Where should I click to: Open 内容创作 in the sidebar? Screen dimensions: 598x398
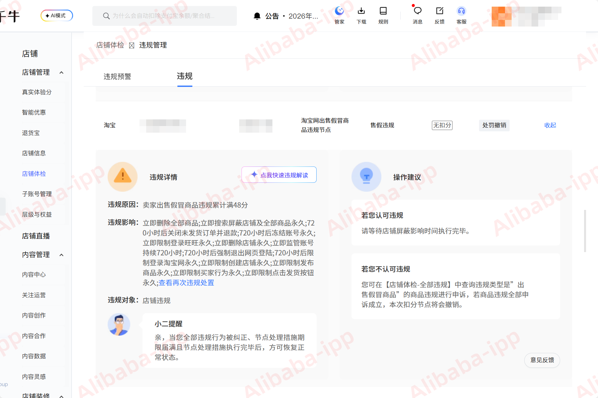[x=34, y=315]
